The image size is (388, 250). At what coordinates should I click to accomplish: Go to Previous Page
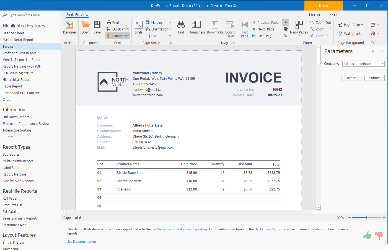(x=265, y=22)
